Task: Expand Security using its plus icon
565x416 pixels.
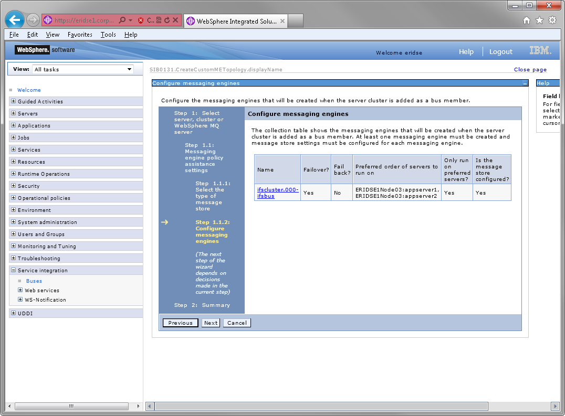Action: pyautogui.click(x=13, y=186)
